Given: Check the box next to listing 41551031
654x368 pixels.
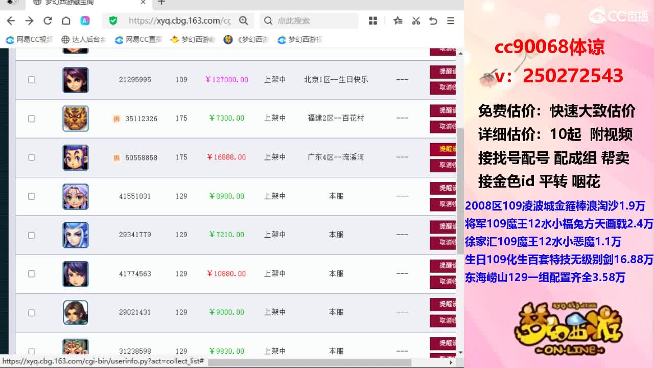Looking at the screenshot, I should click(31, 196).
